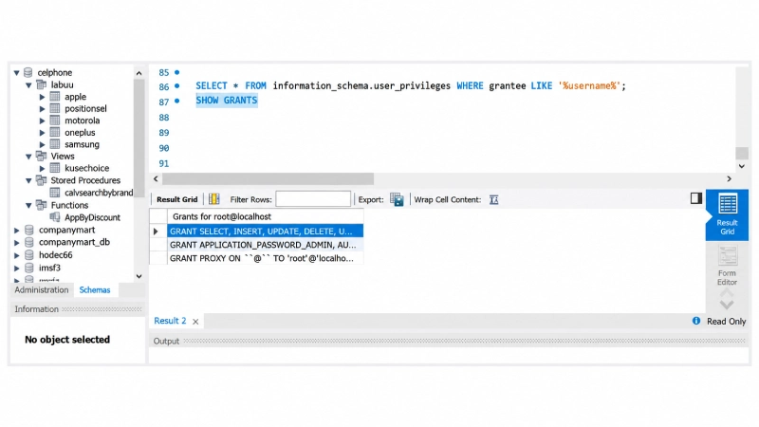The image size is (759, 427).
Task: Select the GRANT SELECT, INSERT row
Action: [265, 231]
